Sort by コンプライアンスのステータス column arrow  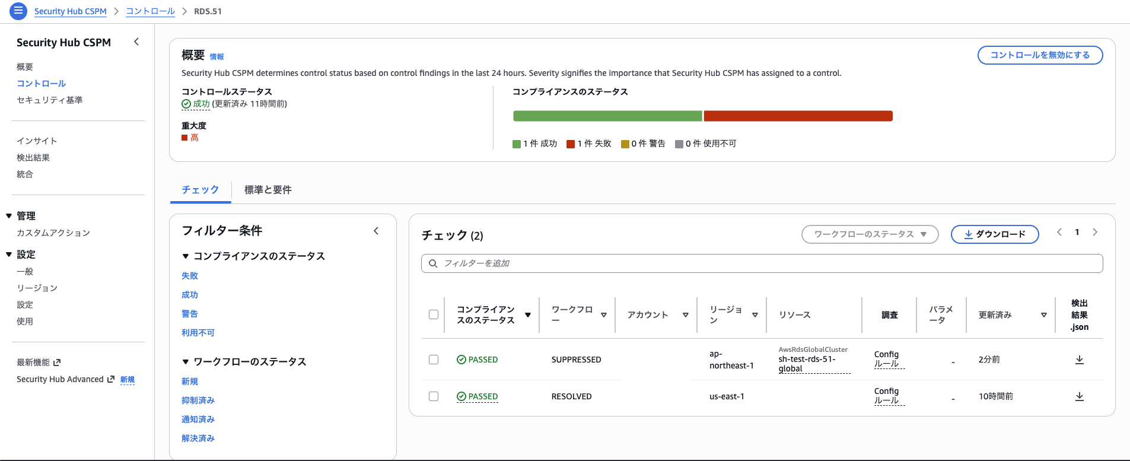tap(528, 315)
